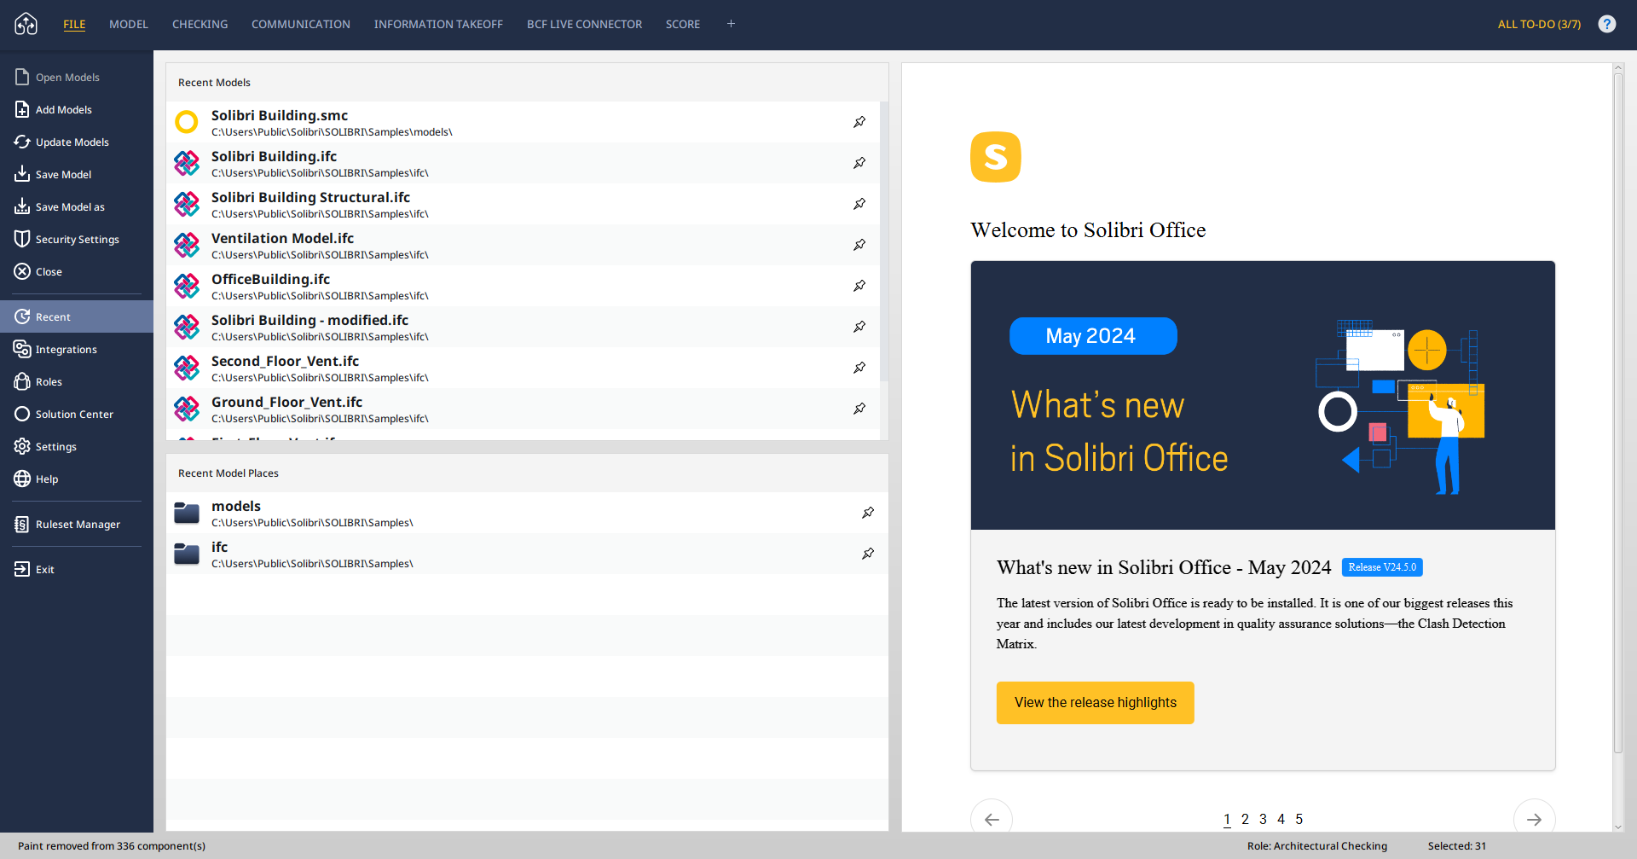Viewport: 1637px width, 859px height.
Task: Click the Solibri home logo icon
Action: pos(26,24)
